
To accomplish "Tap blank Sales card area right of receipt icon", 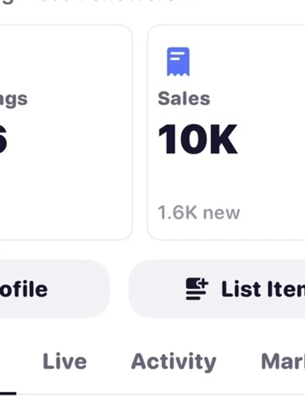I will pos(250,61).
